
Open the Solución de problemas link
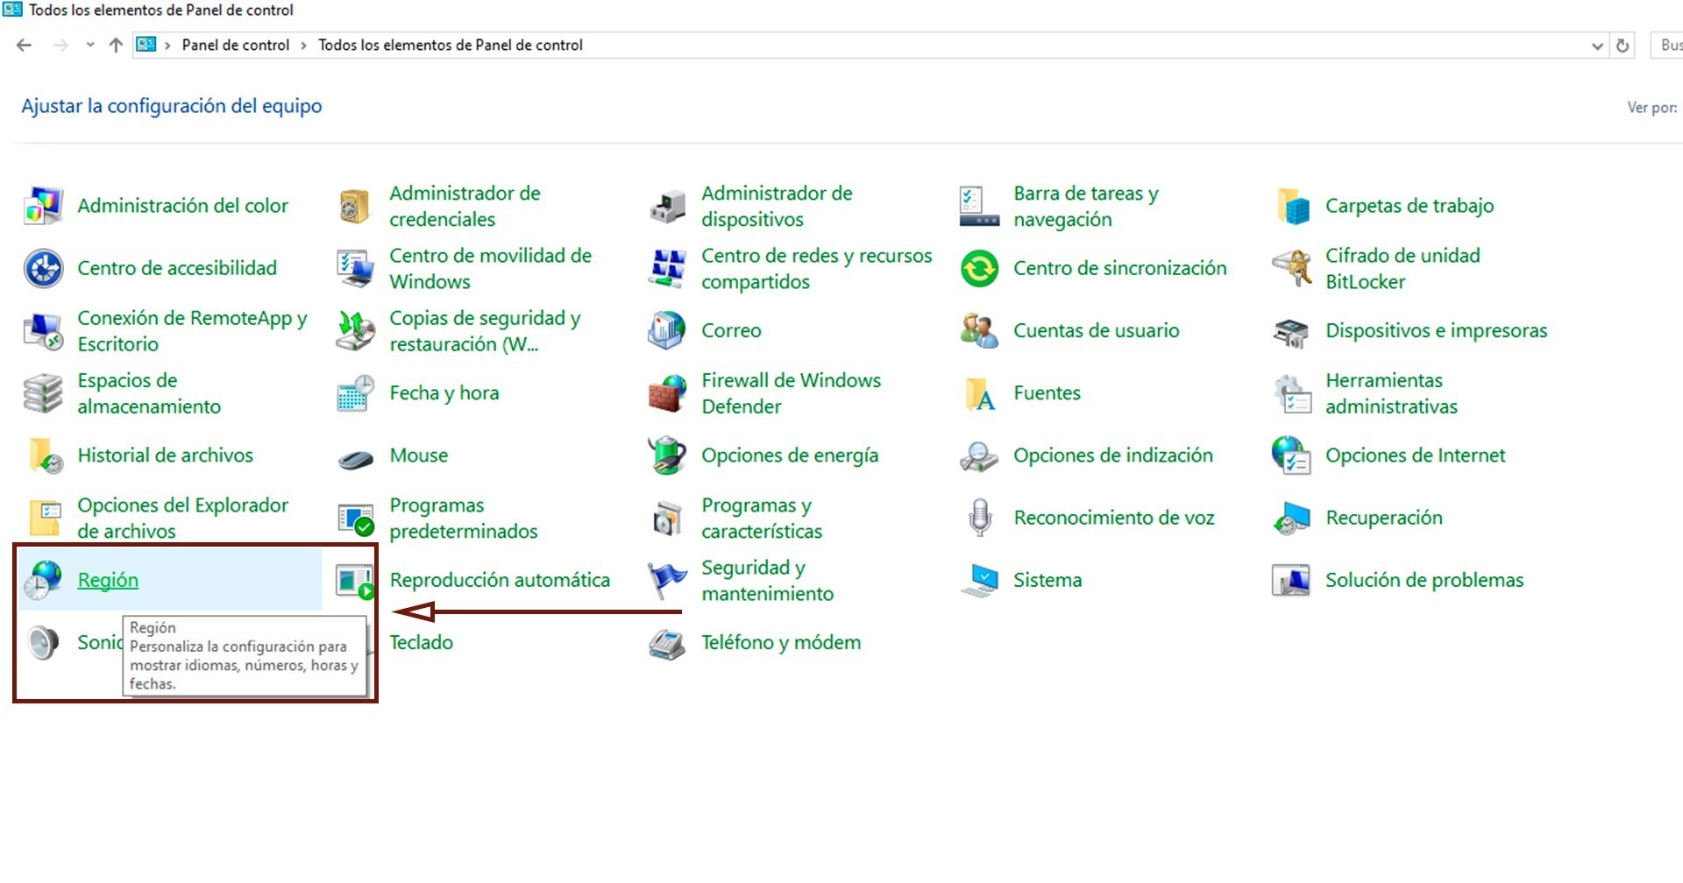[1424, 580]
